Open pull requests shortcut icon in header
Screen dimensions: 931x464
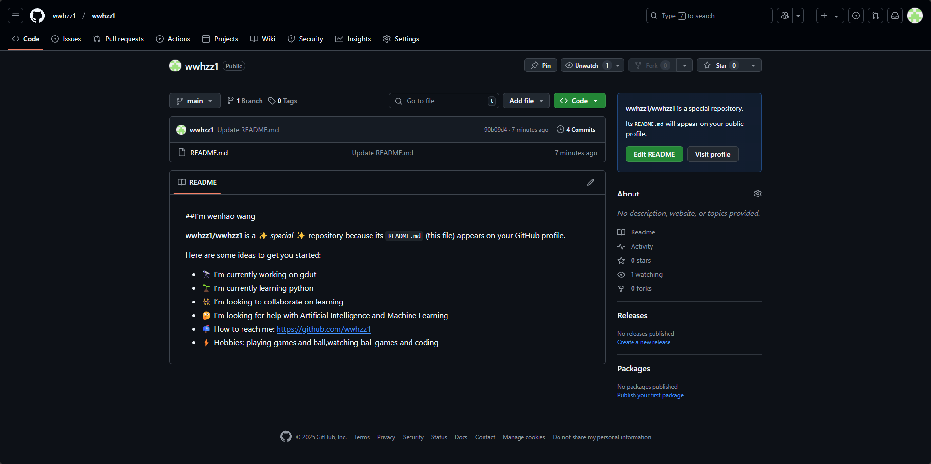click(x=875, y=16)
